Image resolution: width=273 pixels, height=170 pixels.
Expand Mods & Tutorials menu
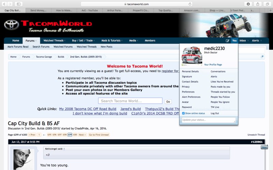coord(112,40)
